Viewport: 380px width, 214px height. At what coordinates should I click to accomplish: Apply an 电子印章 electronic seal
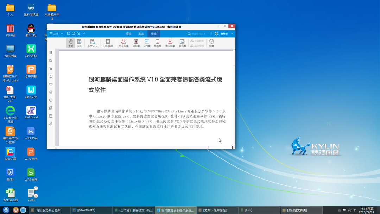click(x=123, y=43)
